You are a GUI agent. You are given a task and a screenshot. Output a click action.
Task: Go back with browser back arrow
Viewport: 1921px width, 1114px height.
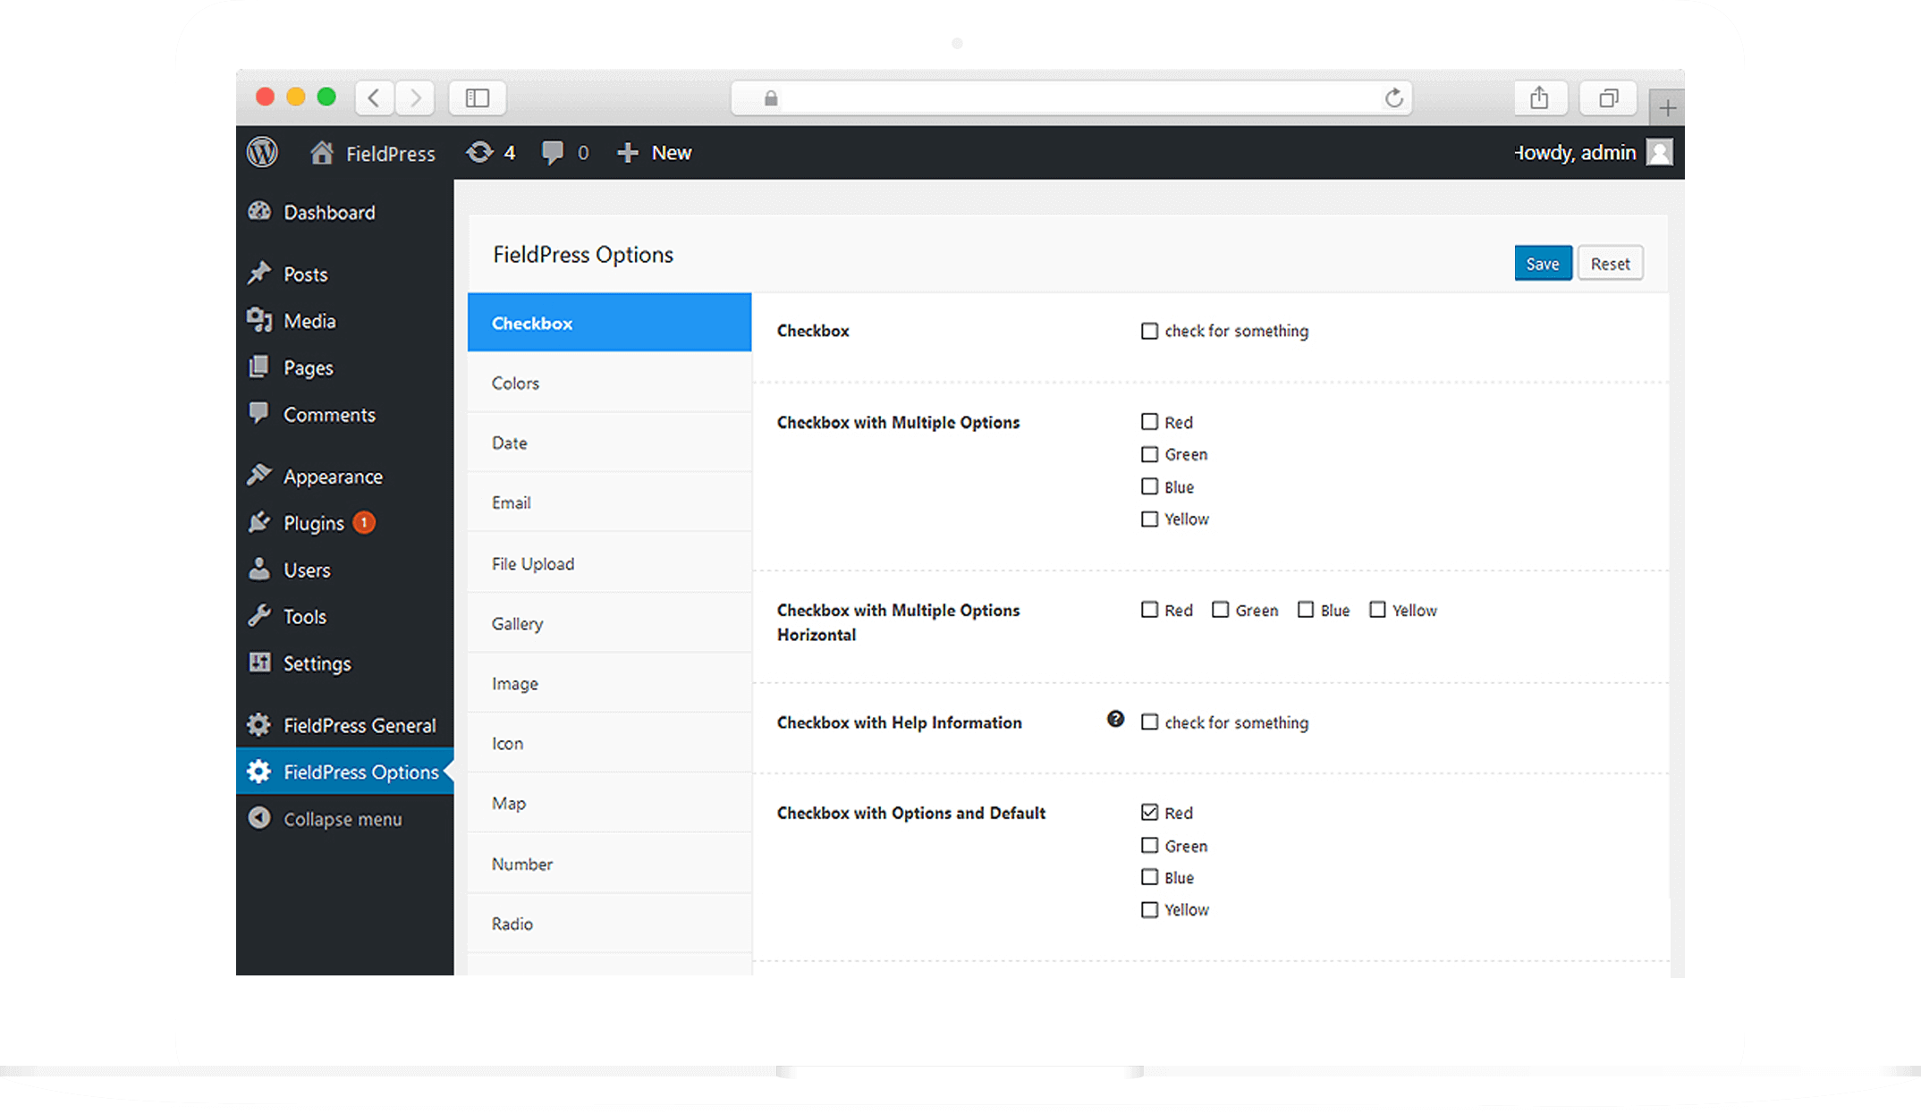(375, 97)
